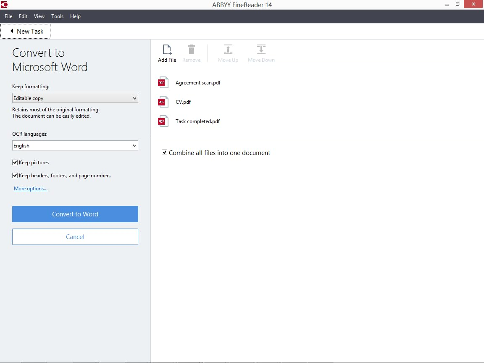Open the File menu
This screenshot has width=484, height=363.
8,16
